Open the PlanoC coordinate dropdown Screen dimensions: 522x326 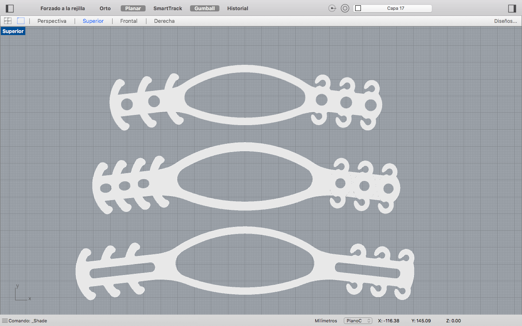[358, 321]
